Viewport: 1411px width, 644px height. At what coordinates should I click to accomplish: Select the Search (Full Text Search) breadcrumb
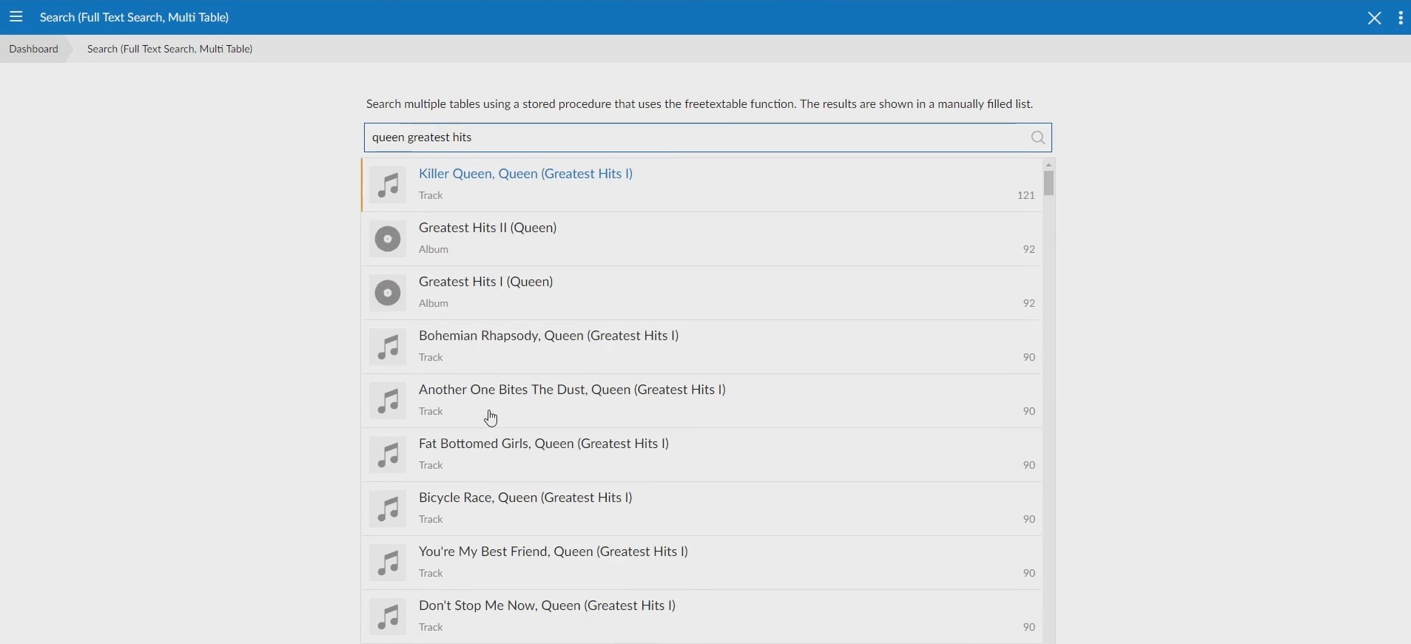(x=170, y=49)
